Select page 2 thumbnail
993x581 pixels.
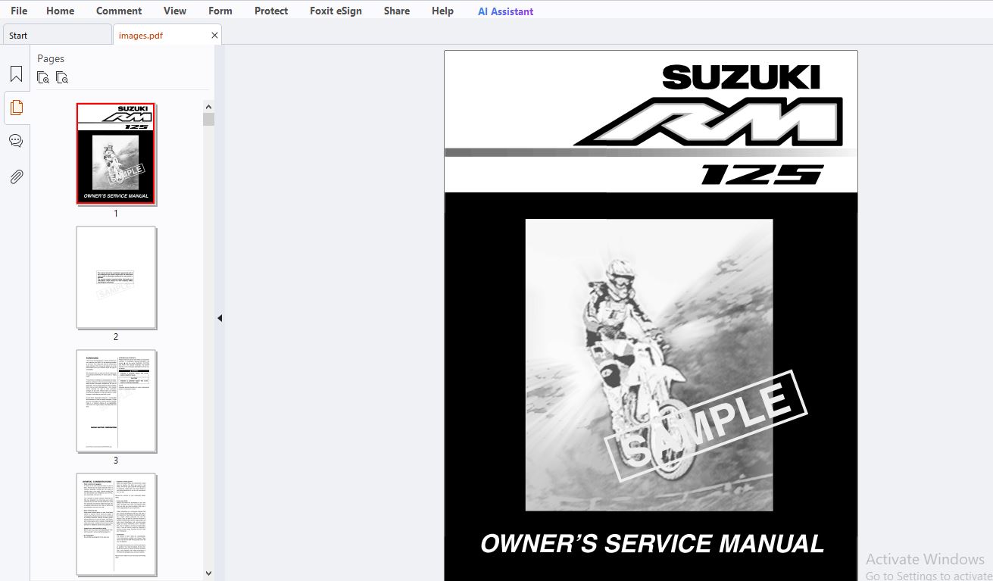pos(116,277)
